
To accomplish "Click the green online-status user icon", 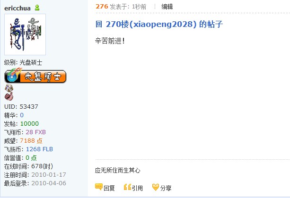I will (37, 8).
